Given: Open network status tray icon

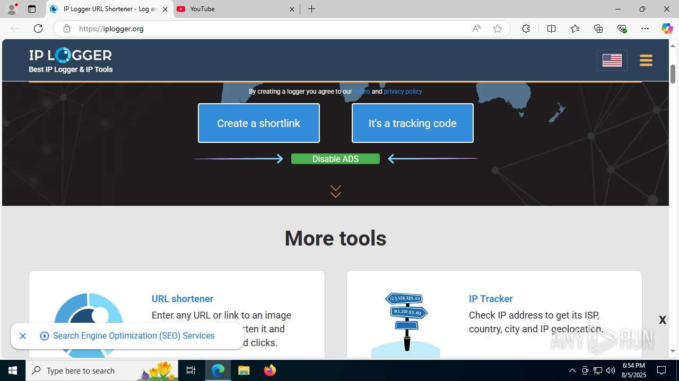Looking at the screenshot, I should click(x=598, y=370).
